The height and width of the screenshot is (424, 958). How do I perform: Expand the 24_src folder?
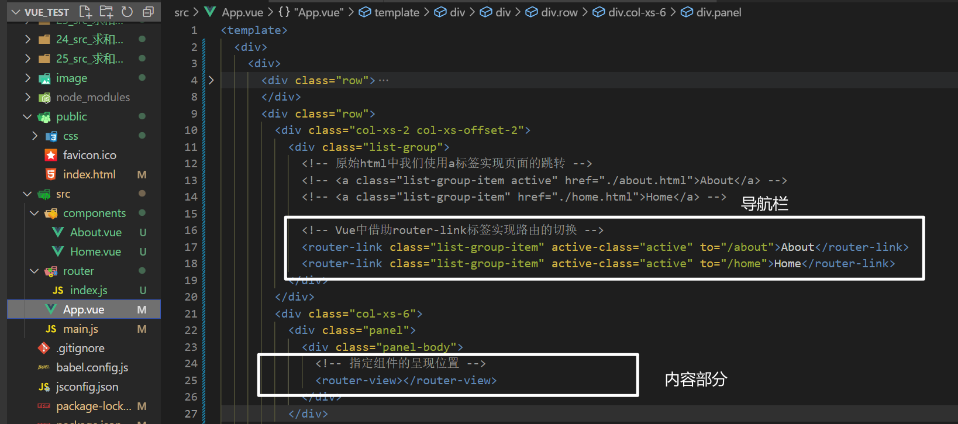click(27, 39)
